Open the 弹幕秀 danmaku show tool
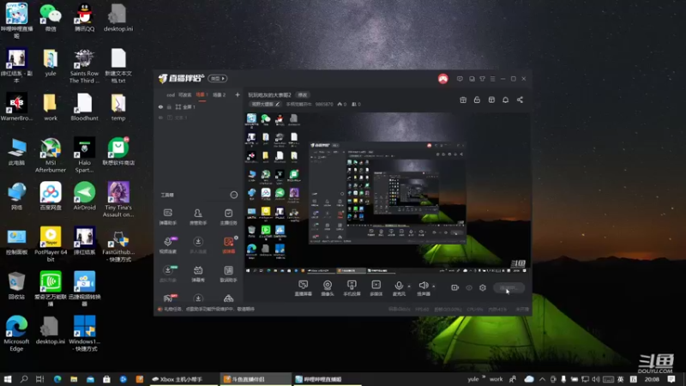This screenshot has height=386, width=686. [x=198, y=274]
